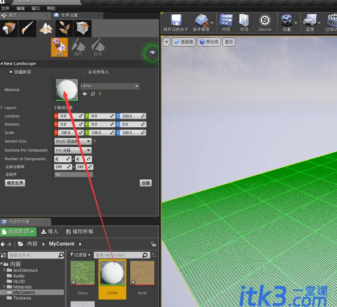
Task: Click search icon in 搜索文件夹 field
Action: (x=61, y=255)
